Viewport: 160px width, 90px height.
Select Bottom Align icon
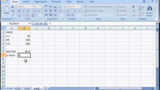(55, 6)
